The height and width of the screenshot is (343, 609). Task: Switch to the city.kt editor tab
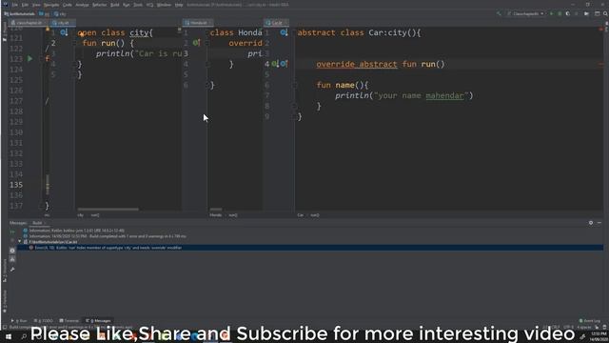click(x=64, y=23)
